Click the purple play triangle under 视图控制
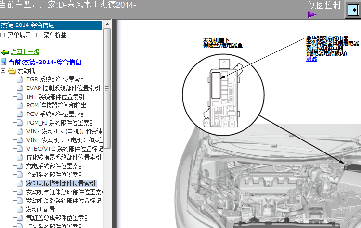This screenshot has height=228, width=361. tap(312, 14)
